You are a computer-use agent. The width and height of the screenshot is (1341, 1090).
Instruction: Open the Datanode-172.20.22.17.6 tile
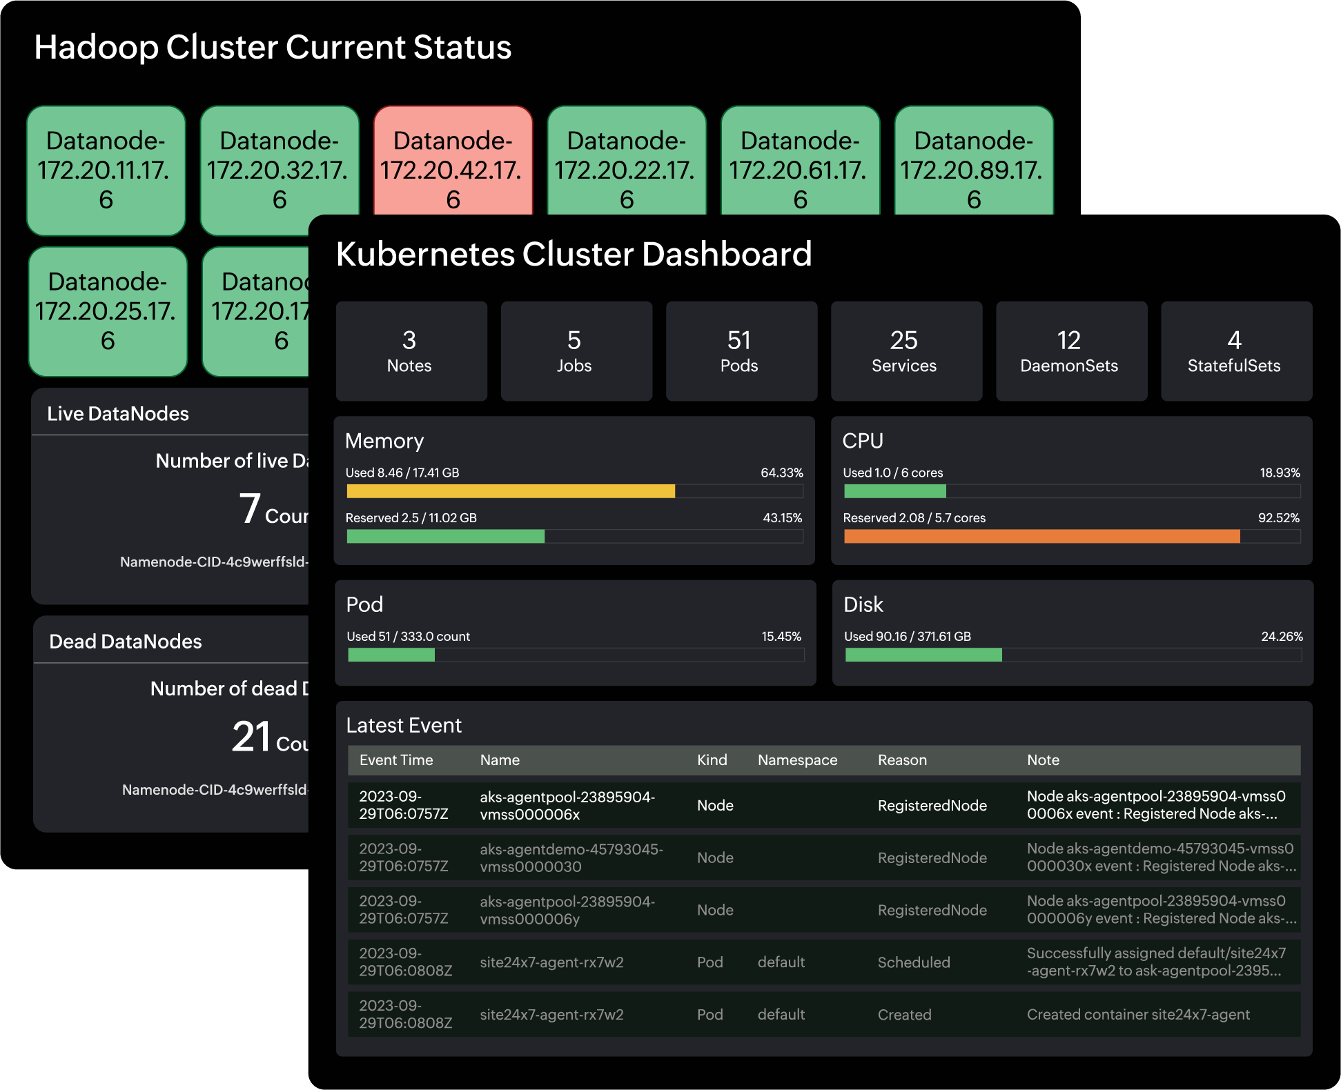pos(627,161)
